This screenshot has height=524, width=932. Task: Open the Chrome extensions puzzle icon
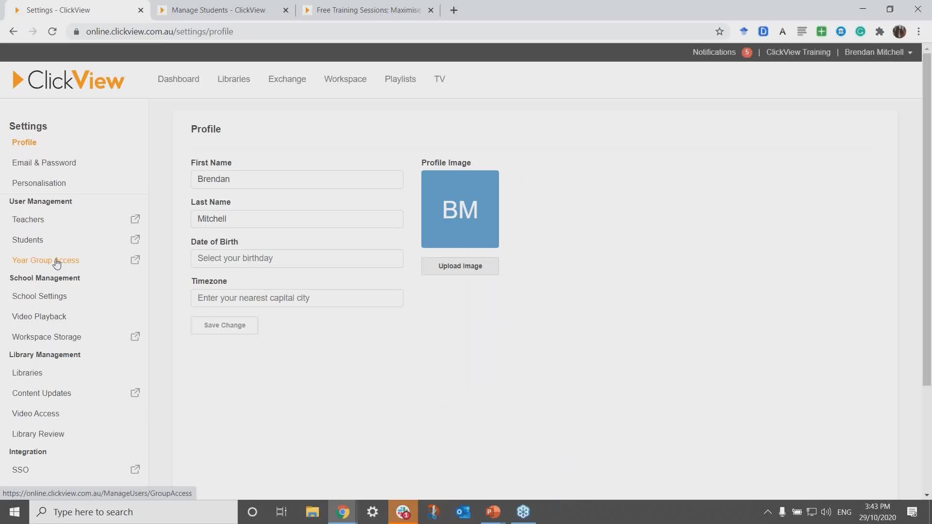click(x=880, y=32)
